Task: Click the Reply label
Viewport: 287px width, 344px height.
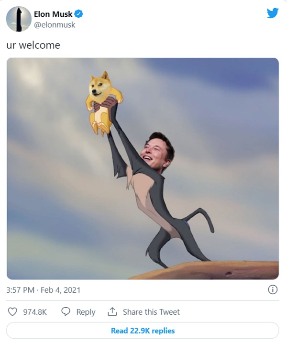Action: (86, 312)
